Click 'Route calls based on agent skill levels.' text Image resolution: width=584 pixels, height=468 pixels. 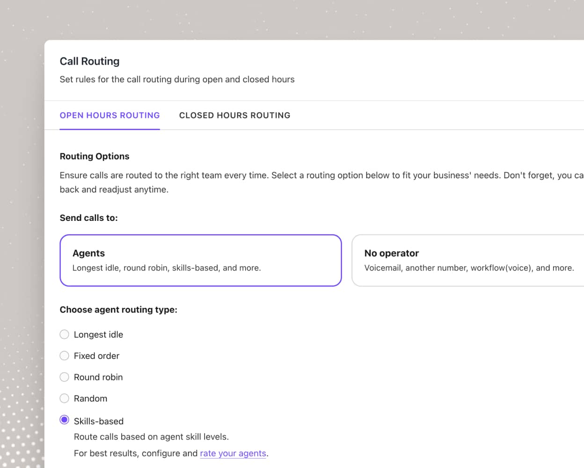[x=151, y=437]
